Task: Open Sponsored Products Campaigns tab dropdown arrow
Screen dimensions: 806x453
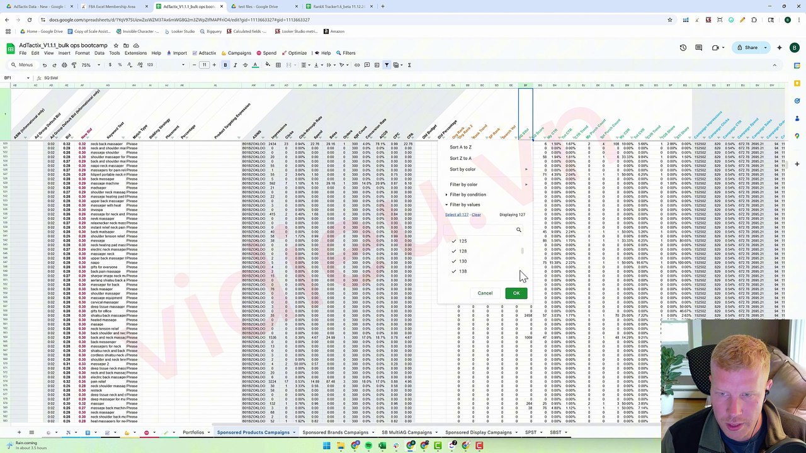Action: pos(293,432)
